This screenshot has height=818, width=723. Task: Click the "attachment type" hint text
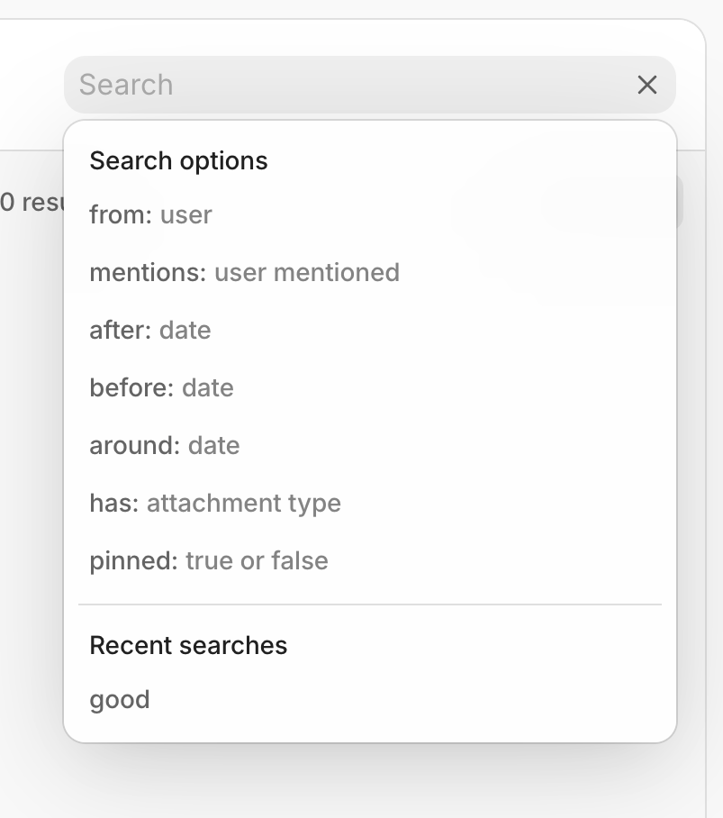click(x=243, y=504)
